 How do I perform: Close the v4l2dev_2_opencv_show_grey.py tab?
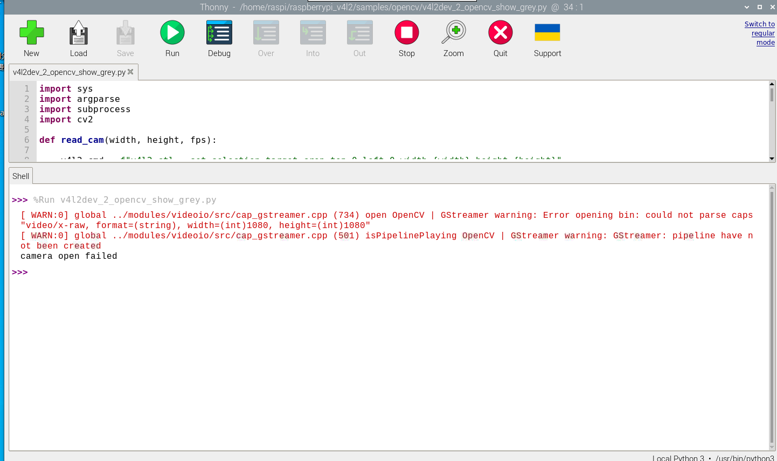coord(130,72)
